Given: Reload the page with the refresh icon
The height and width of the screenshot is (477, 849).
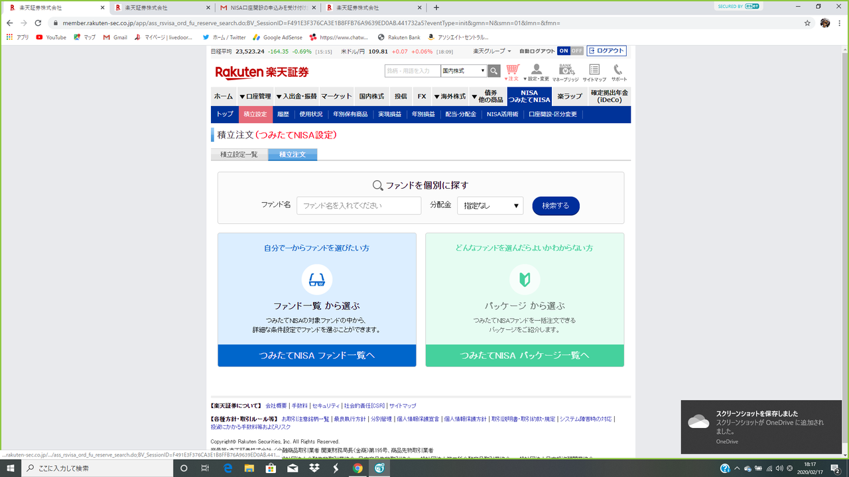Looking at the screenshot, I should coord(39,23).
